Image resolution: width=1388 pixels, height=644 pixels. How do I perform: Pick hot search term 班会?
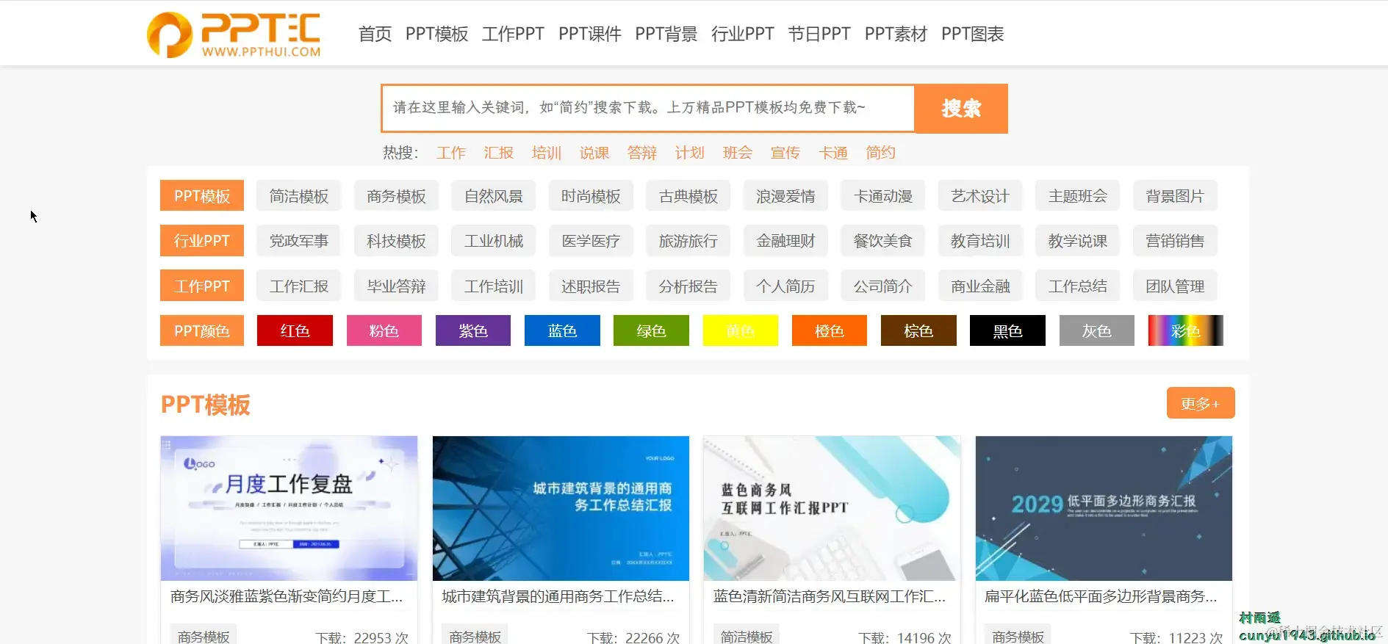click(x=738, y=152)
